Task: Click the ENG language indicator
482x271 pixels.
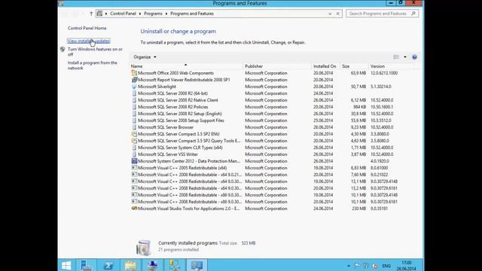Action: (386, 266)
